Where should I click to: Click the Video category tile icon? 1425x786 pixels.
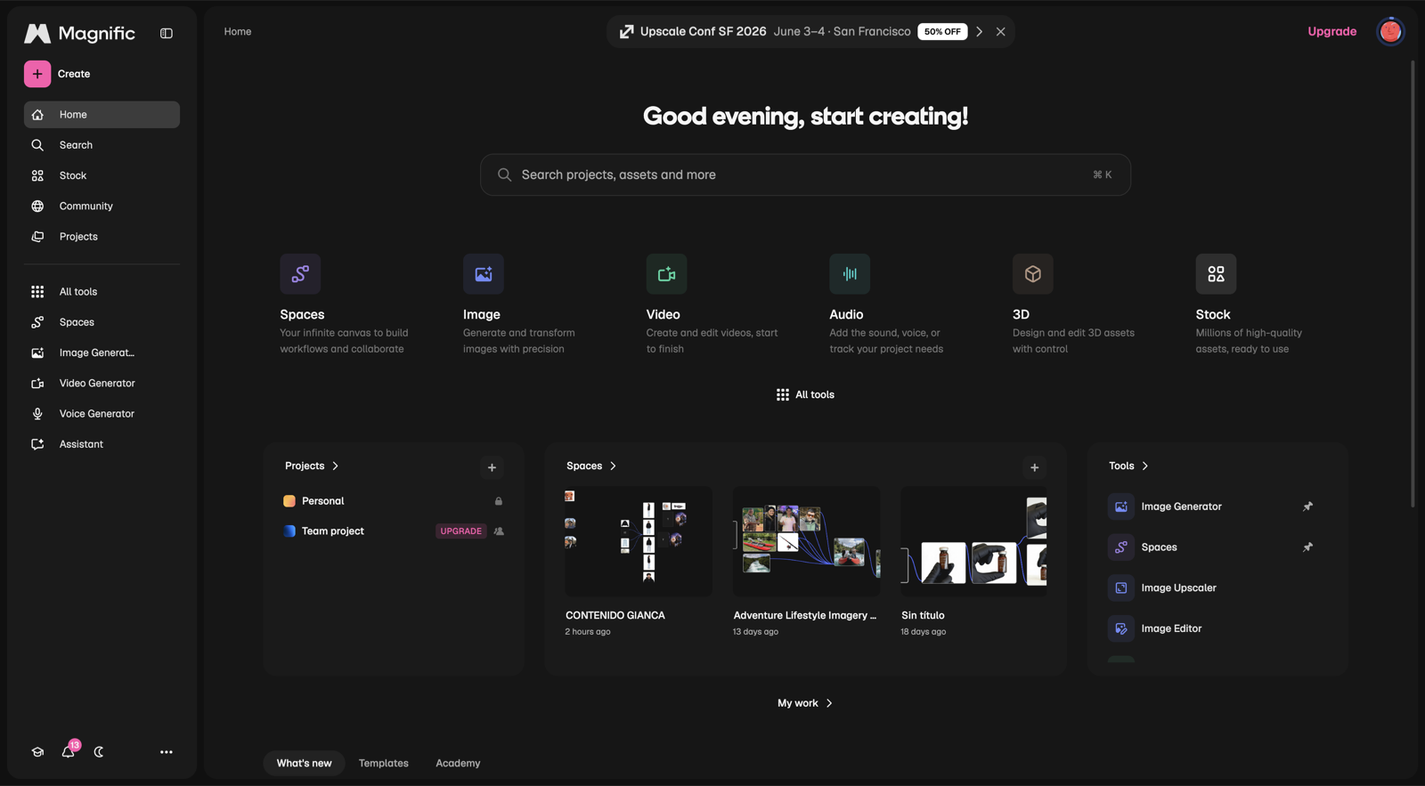pyautogui.click(x=666, y=274)
